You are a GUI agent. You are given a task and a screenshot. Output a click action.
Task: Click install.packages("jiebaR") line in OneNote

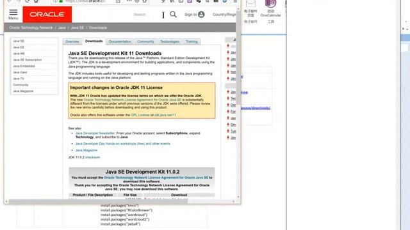click(x=120, y=224)
